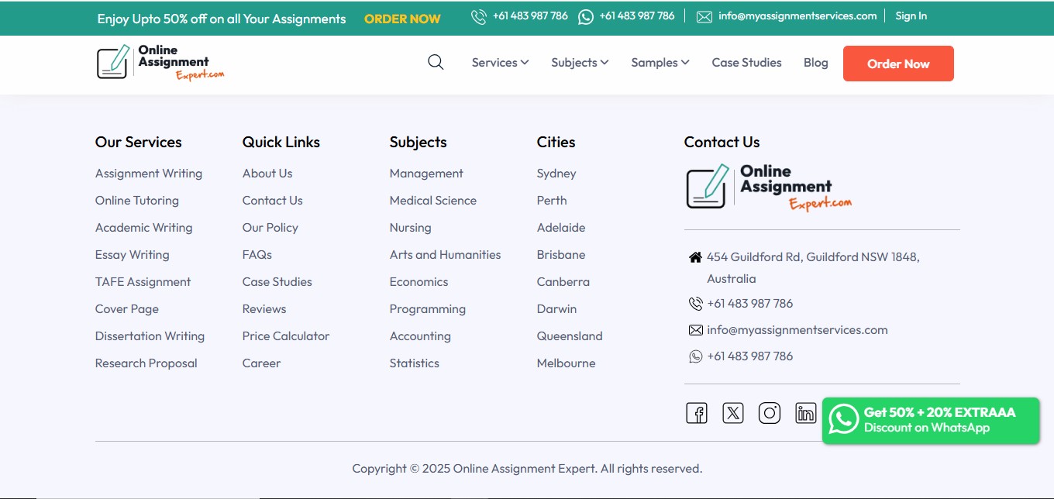1054x499 pixels.
Task: Open the Instagram social icon
Action: tap(770, 413)
